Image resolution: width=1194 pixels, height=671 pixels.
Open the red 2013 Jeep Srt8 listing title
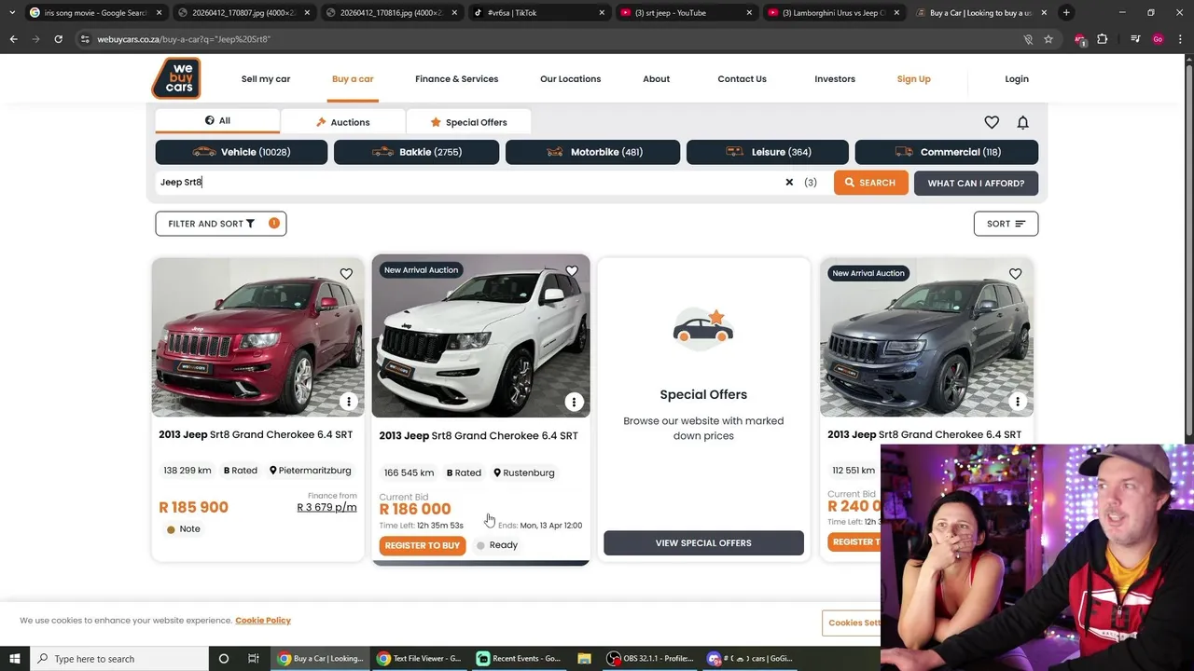click(256, 434)
